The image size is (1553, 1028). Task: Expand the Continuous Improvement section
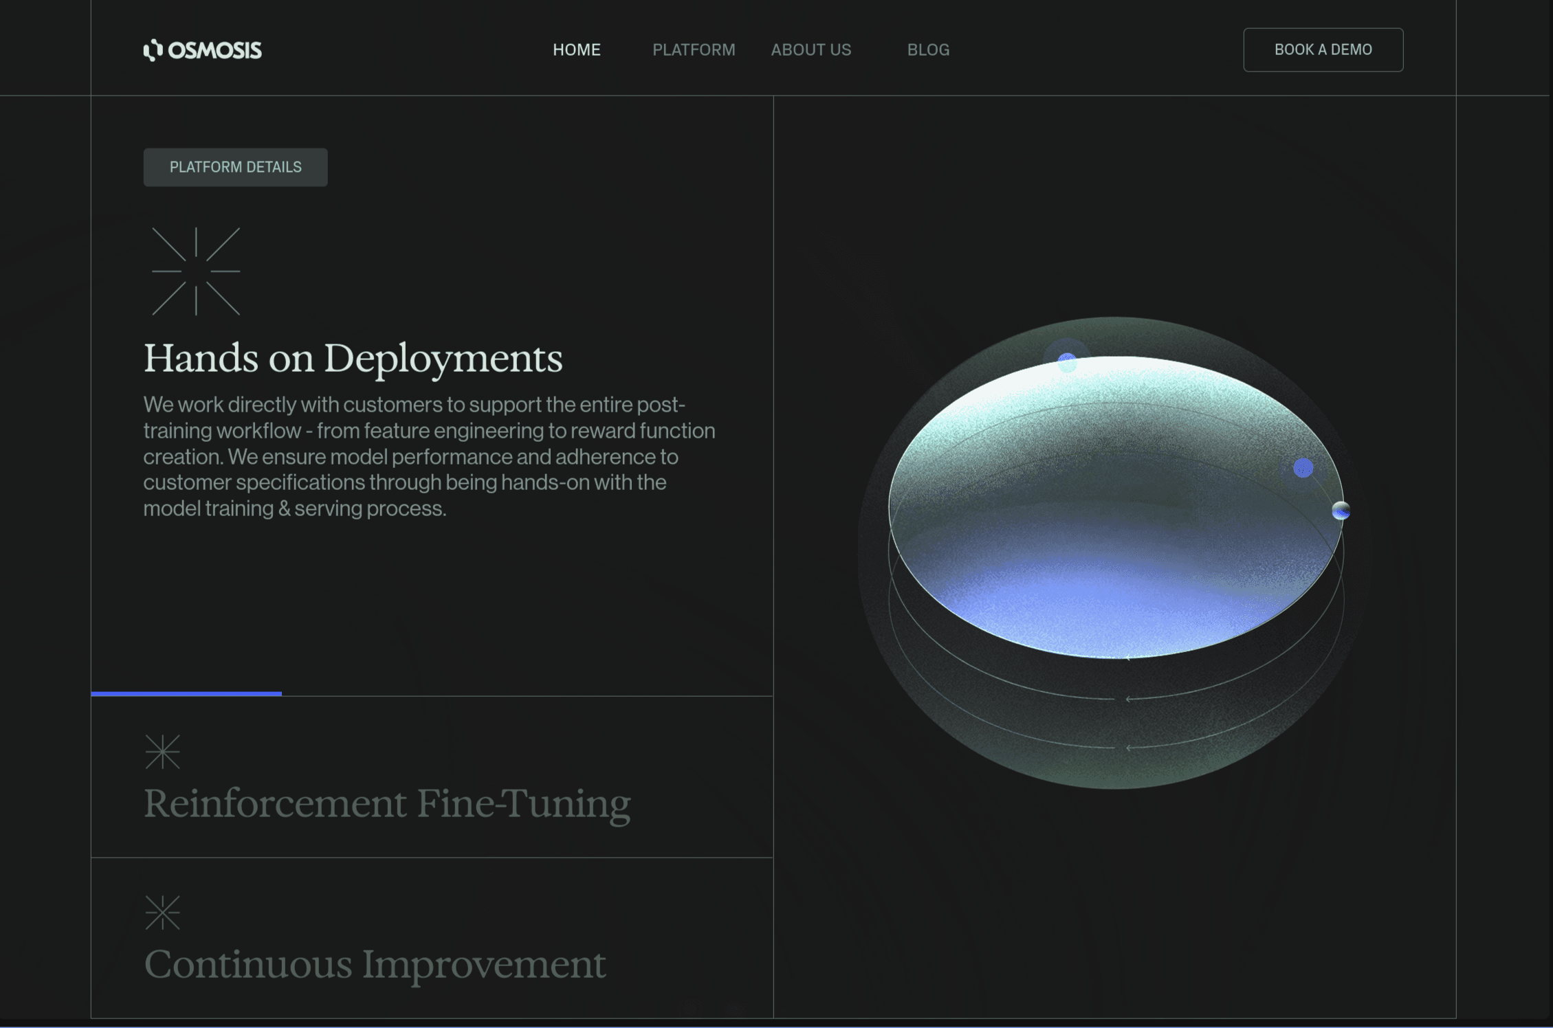click(x=375, y=963)
